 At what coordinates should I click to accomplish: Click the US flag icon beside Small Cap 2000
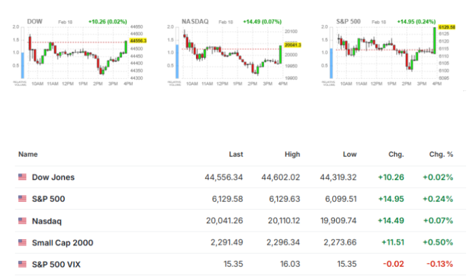(22, 242)
